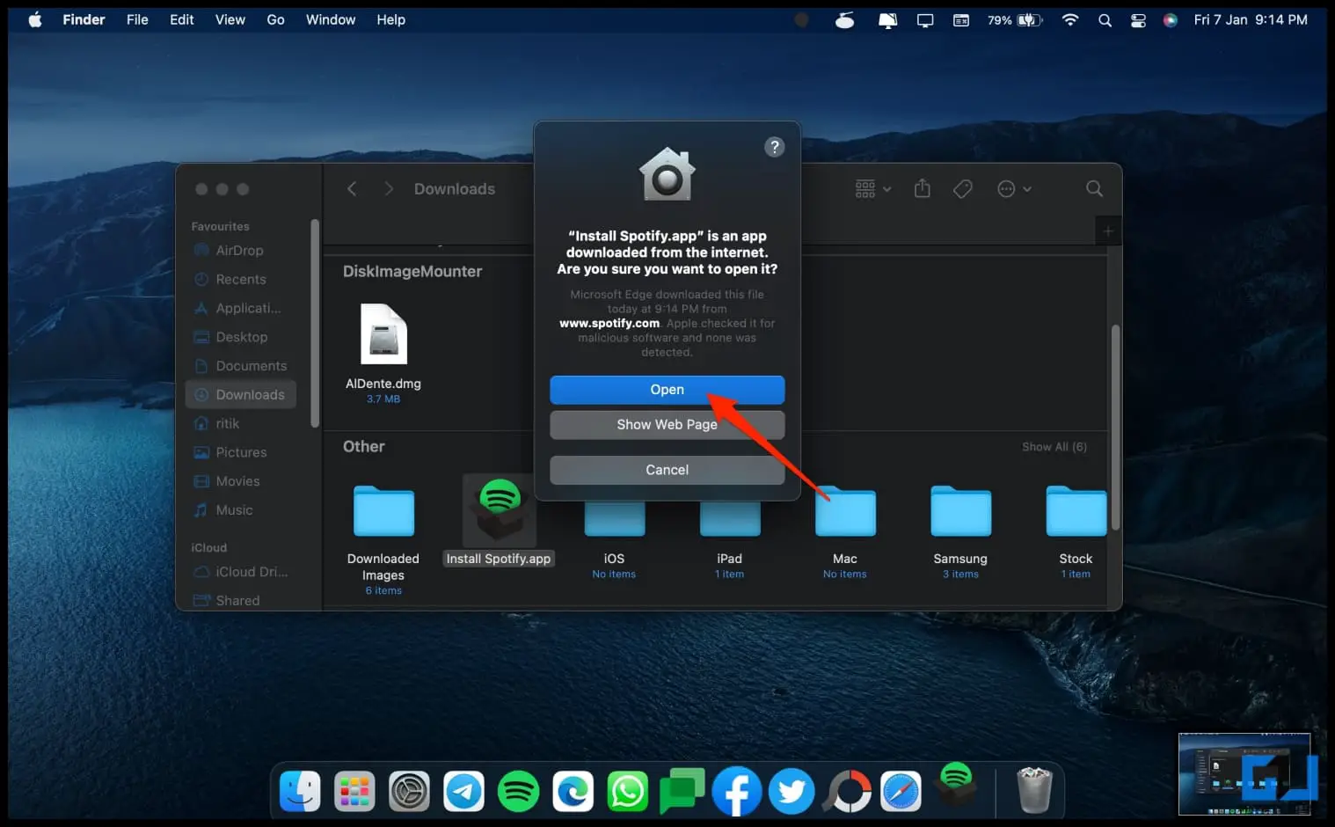Click Show All (6) in Other
Viewport: 1335px width, 827px height.
click(x=1054, y=447)
